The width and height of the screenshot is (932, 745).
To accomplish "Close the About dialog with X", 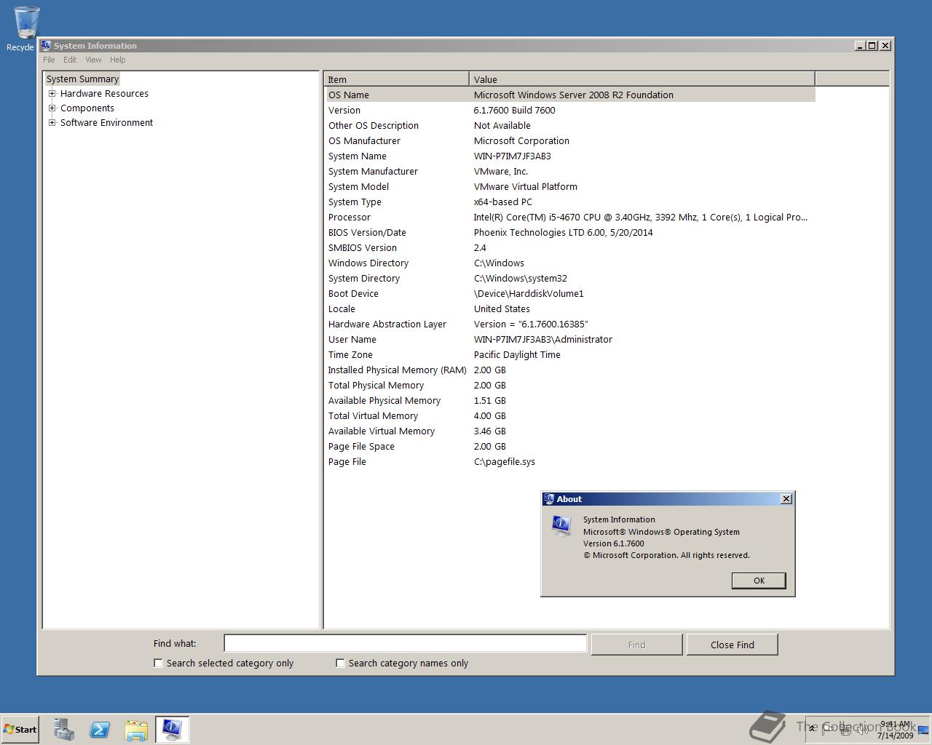I will 786,499.
